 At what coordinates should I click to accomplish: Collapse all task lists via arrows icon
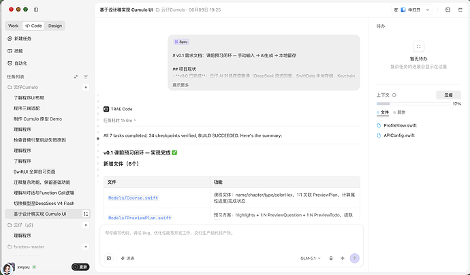pos(76,77)
